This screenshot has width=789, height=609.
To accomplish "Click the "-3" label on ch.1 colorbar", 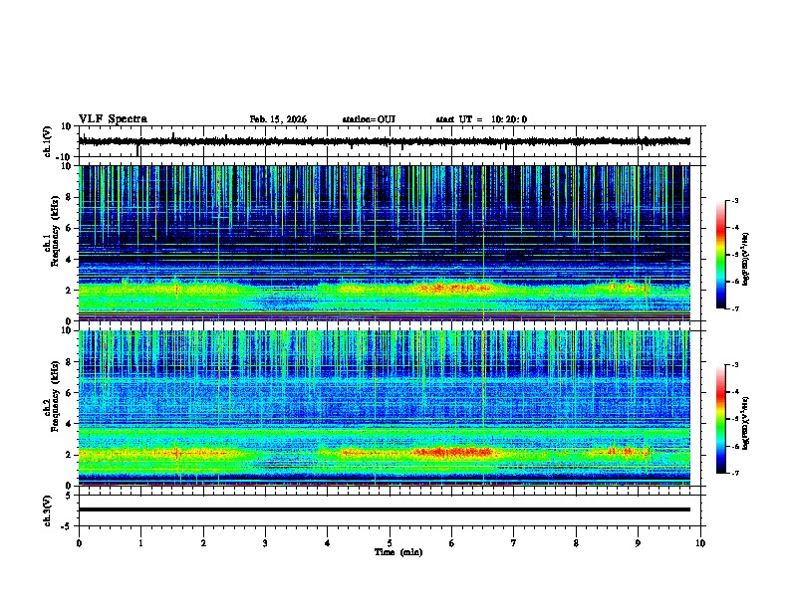I will point(734,200).
